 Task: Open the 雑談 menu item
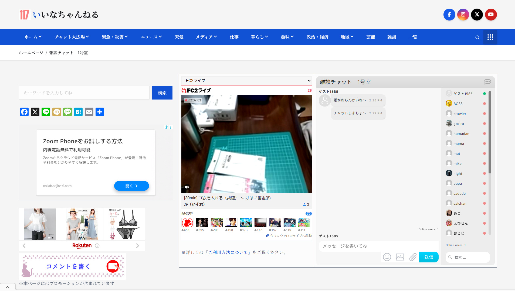tap(392, 37)
